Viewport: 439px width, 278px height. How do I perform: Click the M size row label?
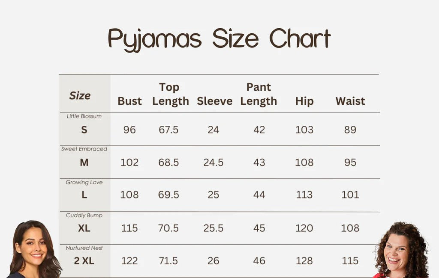(x=84, y=163)
